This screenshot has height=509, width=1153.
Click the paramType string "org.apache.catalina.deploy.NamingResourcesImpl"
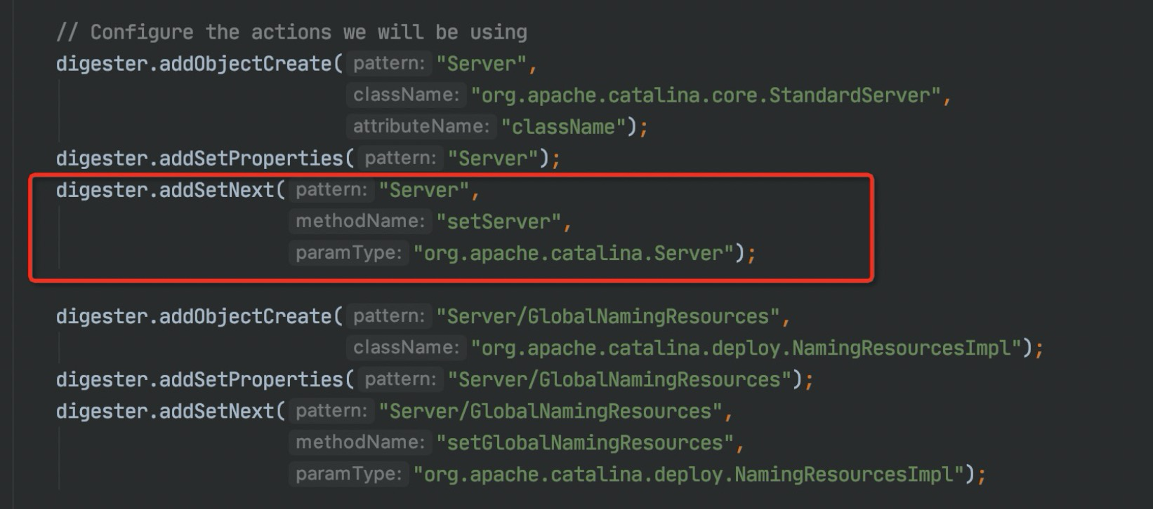point(689,474)
